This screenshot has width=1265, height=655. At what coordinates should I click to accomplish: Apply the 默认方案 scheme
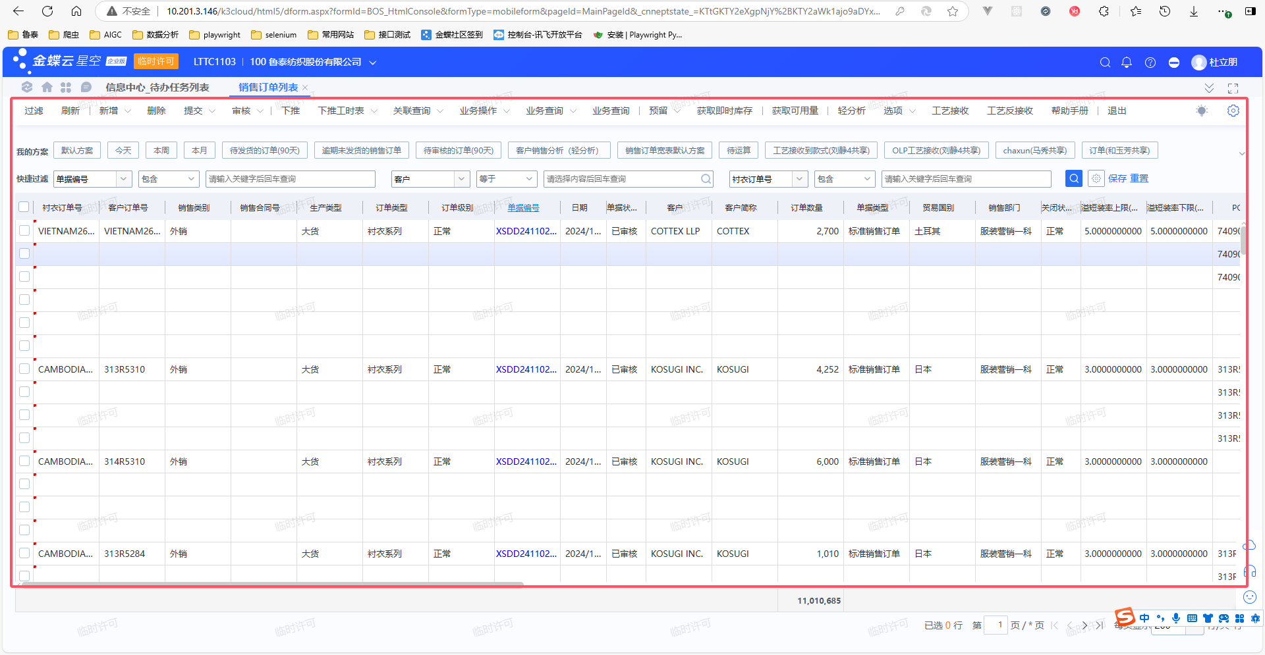click(x=77, y=150)
